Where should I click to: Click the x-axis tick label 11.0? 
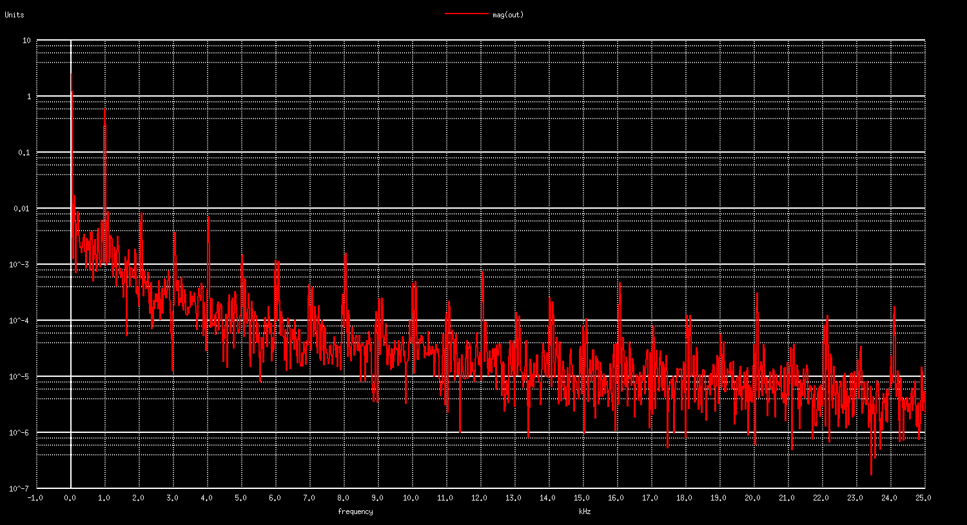[x=445, y=498]
